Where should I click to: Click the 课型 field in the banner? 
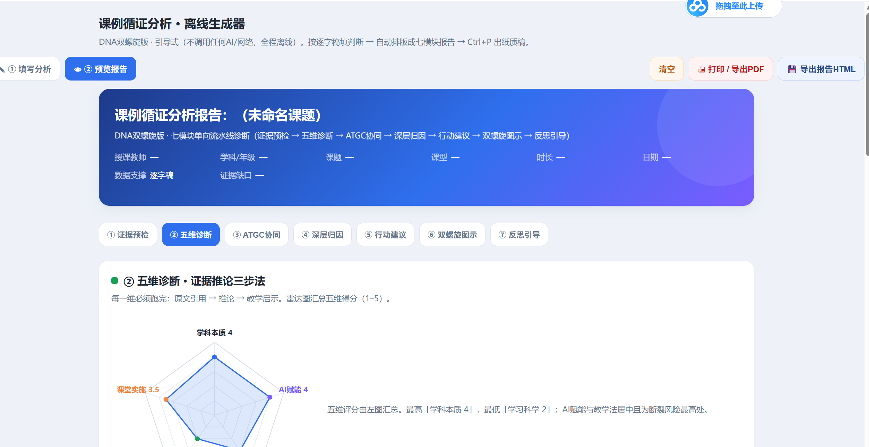pos(445,157)
